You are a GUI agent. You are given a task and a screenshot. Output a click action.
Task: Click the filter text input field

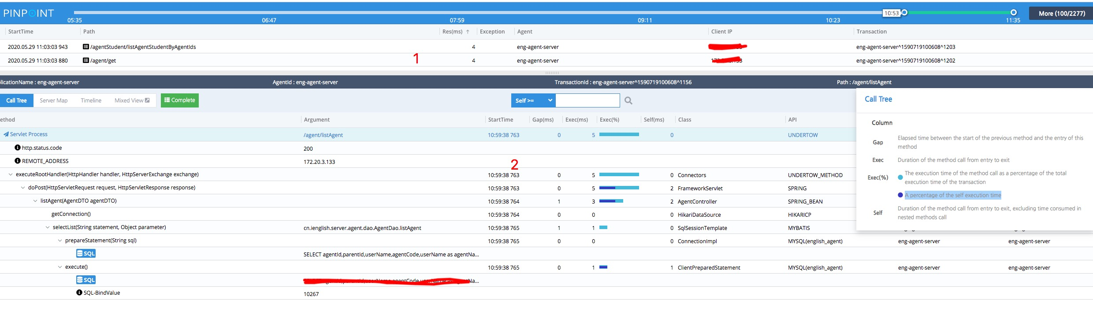[x=587, y=100]
